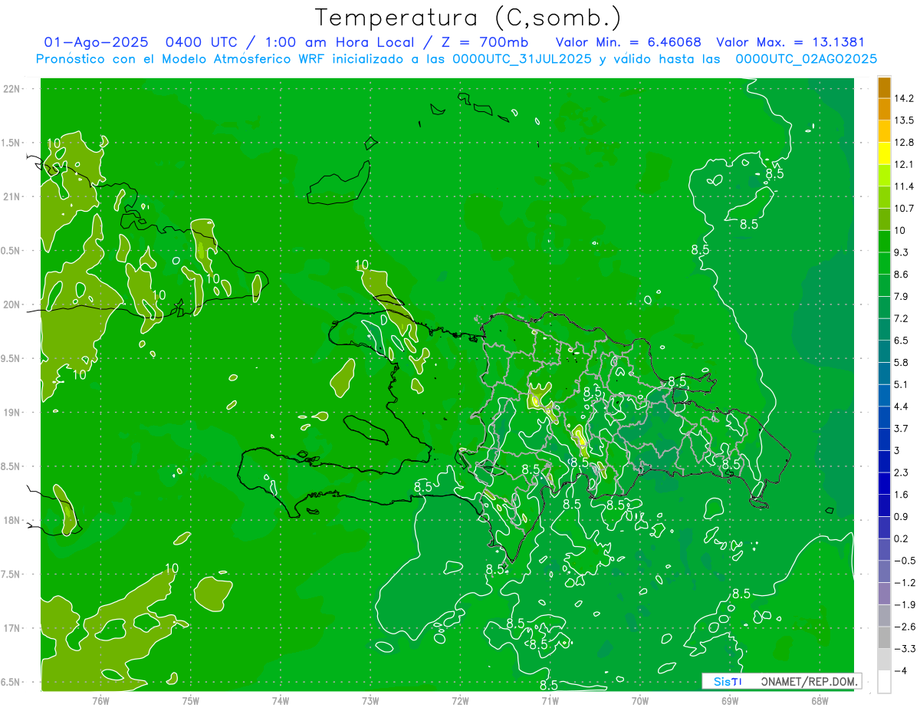Viewport: 920px width, 711px height.
Task: Click the '0400 UTC' time label
Action: 202,42
